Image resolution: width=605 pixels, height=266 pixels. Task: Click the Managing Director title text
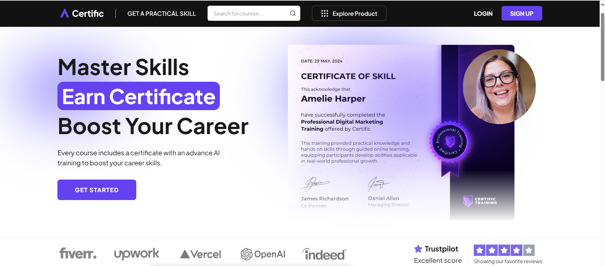coord(389,205)
